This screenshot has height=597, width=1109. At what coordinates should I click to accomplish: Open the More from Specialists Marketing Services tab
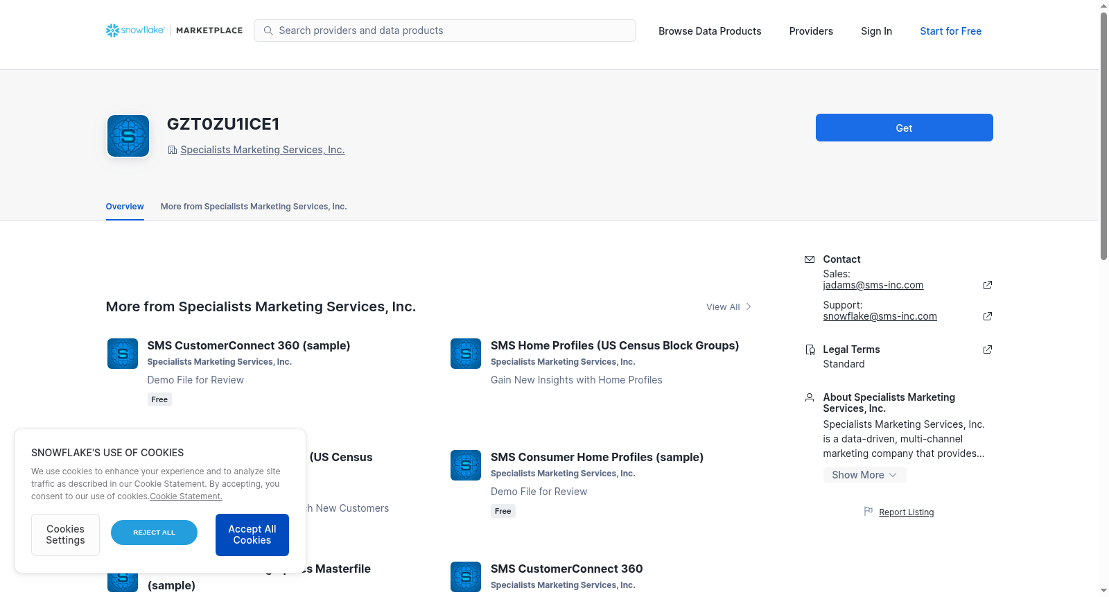[x=254, y=207]
